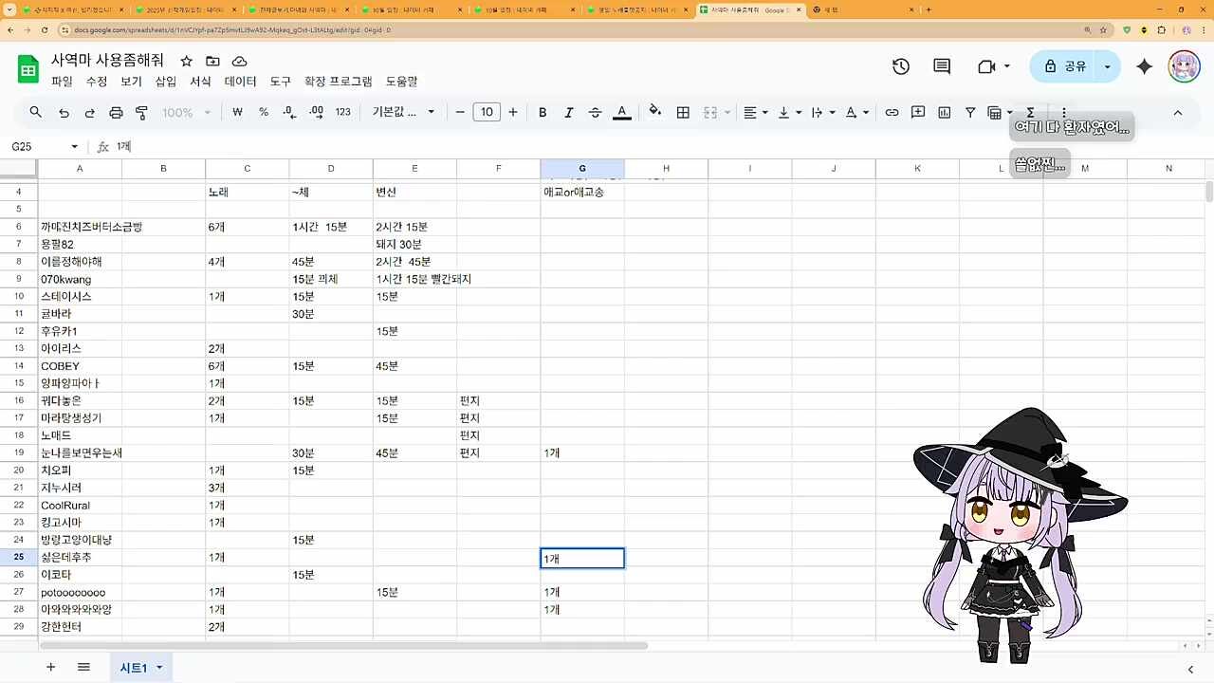Image resolution: width=1214 pixels, height=683 pixels.
Task: Click the insert comment icon
Action: (918, 112)
